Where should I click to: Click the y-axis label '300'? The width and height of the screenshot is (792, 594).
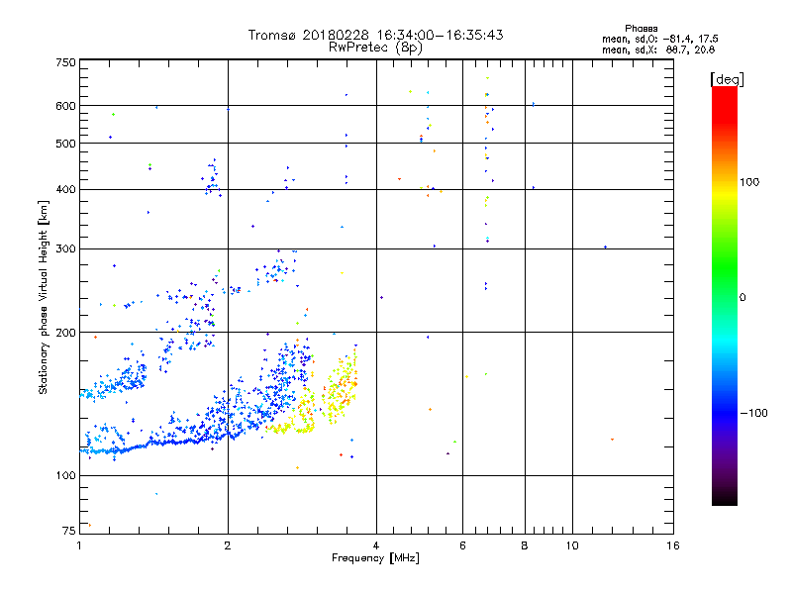tap(65, 249)
